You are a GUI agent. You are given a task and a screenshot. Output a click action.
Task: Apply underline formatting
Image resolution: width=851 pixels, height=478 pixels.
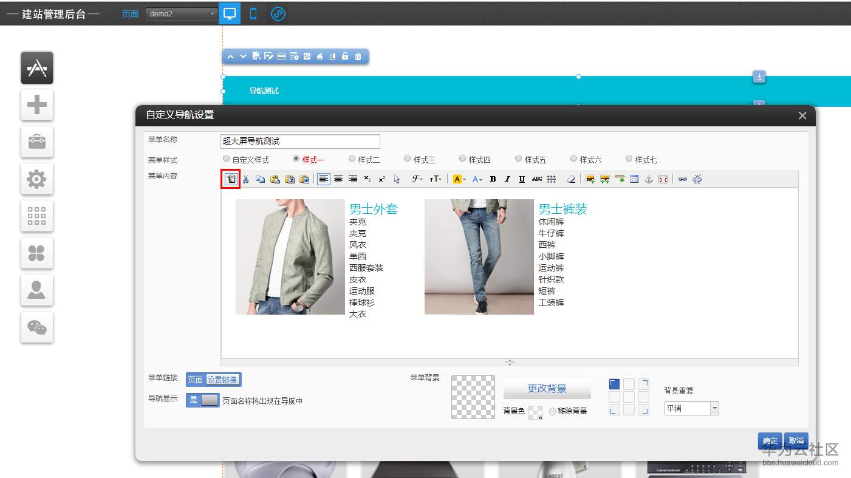coord(522,179)
